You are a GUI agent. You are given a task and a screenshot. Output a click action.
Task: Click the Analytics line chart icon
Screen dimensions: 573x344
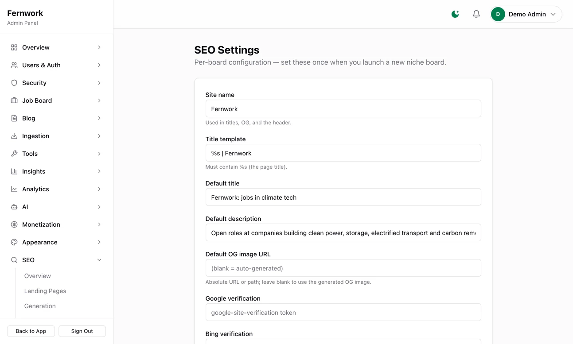pyautogui.click(x=14, y=189)
